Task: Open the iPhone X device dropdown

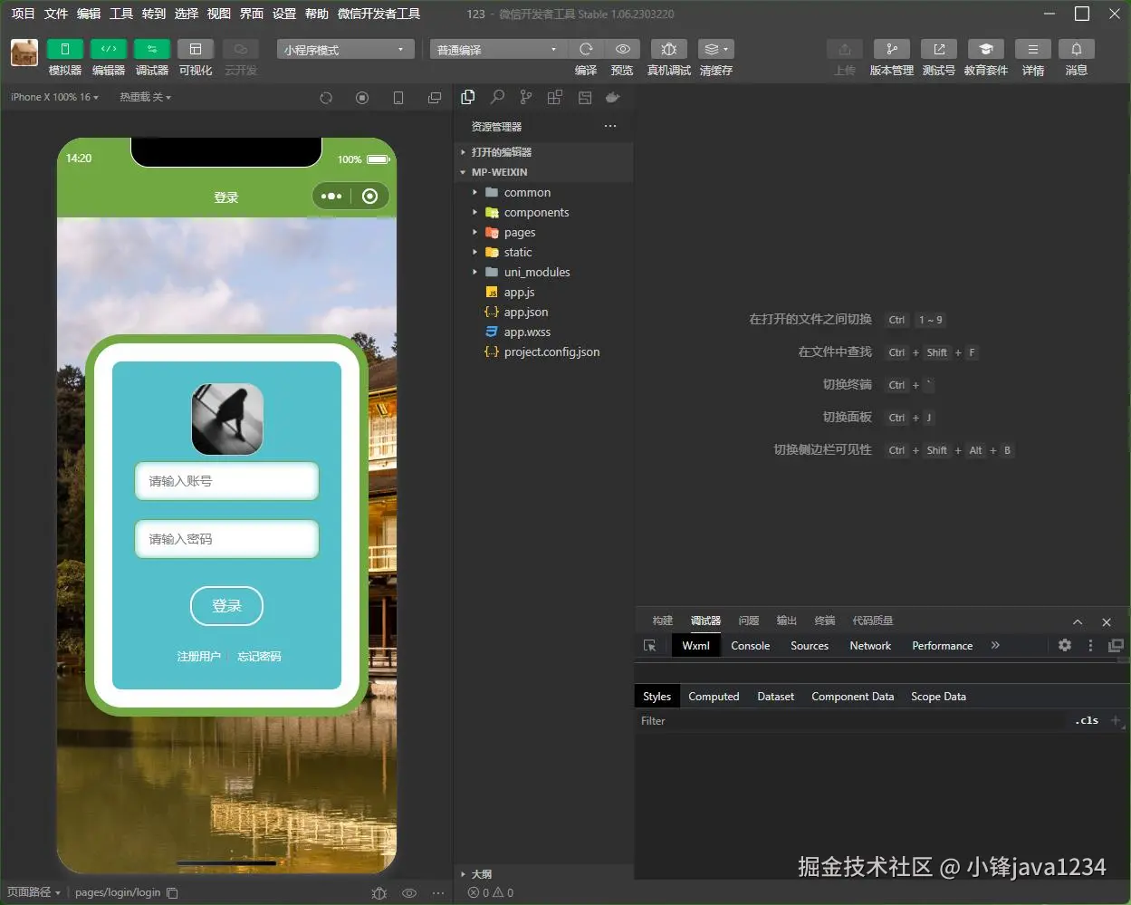Action: 53,97
